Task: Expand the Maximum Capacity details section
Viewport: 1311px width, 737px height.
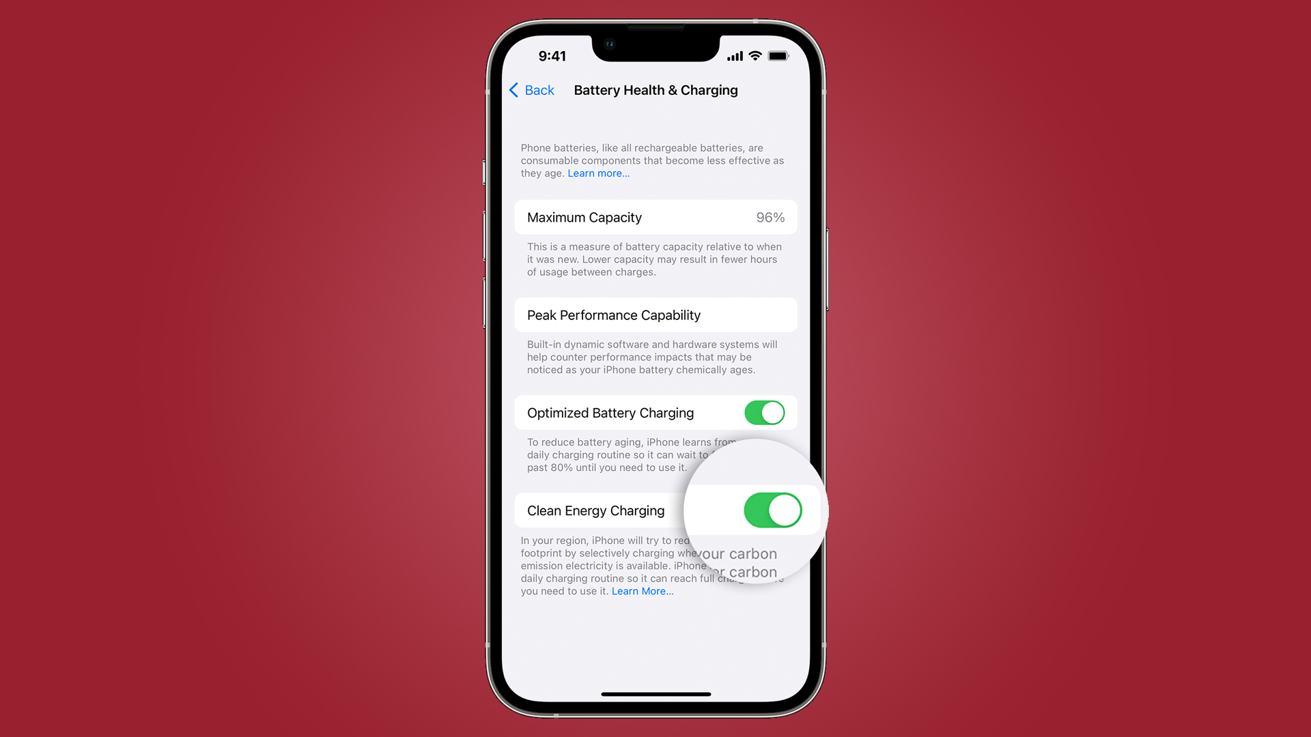Action: pyautogui.click(x=655, y=217)
